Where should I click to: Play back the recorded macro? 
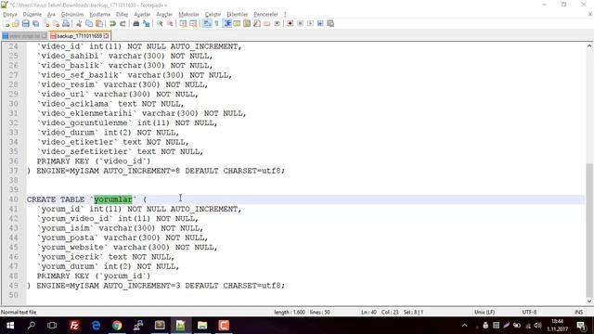click(310, 23)
